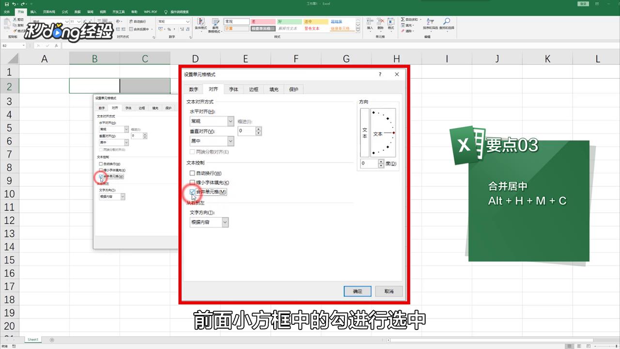Open 垂直对齐 dropdown in the large dialog

pos(231,141)
